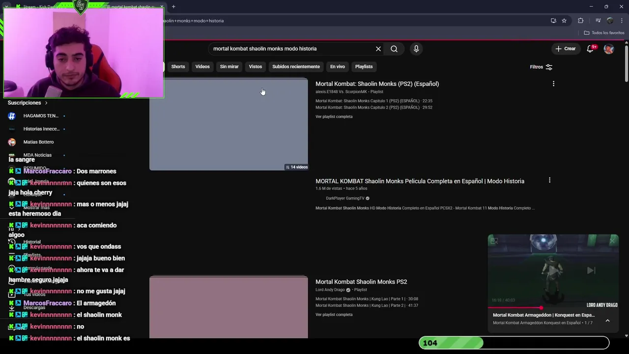The image size is (629, 354).
Task: Select the Sin mirar filter chip
Action: [229, 66]
